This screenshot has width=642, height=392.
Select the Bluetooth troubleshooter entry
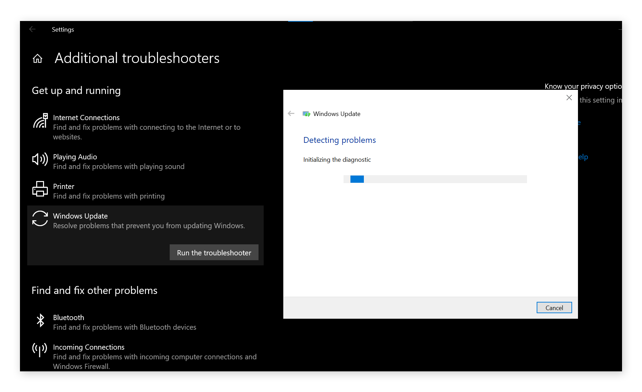(x=125, y=322)
